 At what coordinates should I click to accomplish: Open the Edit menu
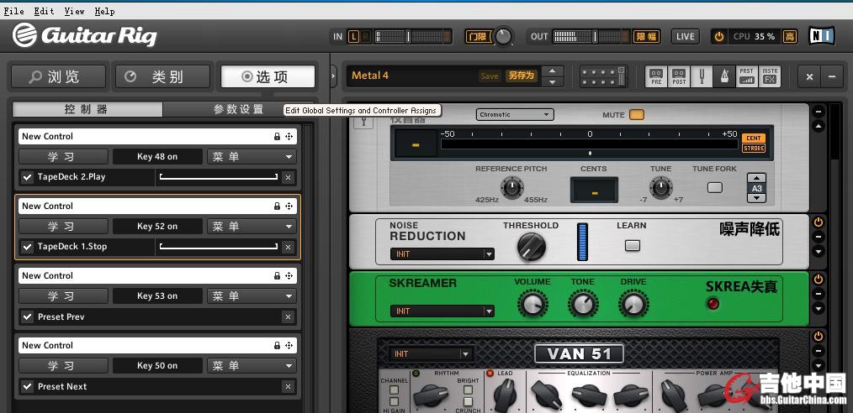tap(44, 11)
